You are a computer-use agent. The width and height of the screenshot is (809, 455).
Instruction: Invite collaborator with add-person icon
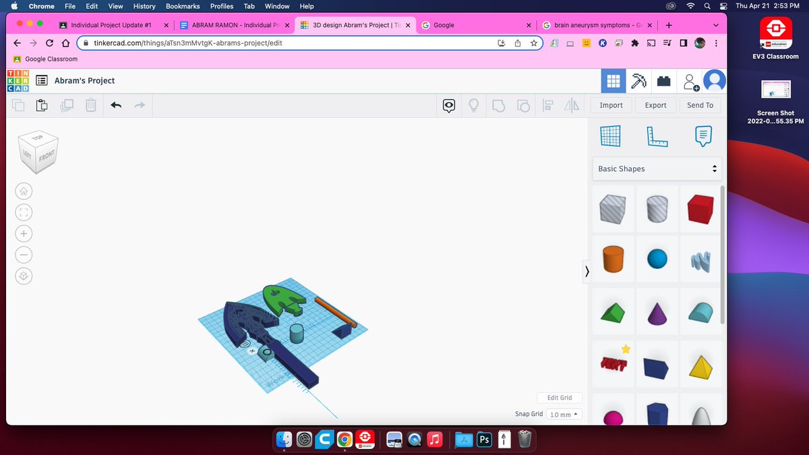click(x=690, y=82)
